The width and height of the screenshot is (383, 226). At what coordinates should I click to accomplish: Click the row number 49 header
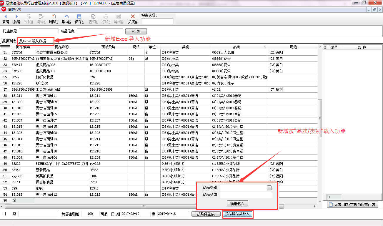(5, 164)
